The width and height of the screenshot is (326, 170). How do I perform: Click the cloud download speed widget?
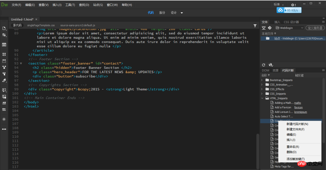pos(289,10)
